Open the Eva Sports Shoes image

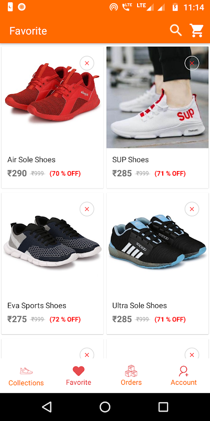pos(52,241)
